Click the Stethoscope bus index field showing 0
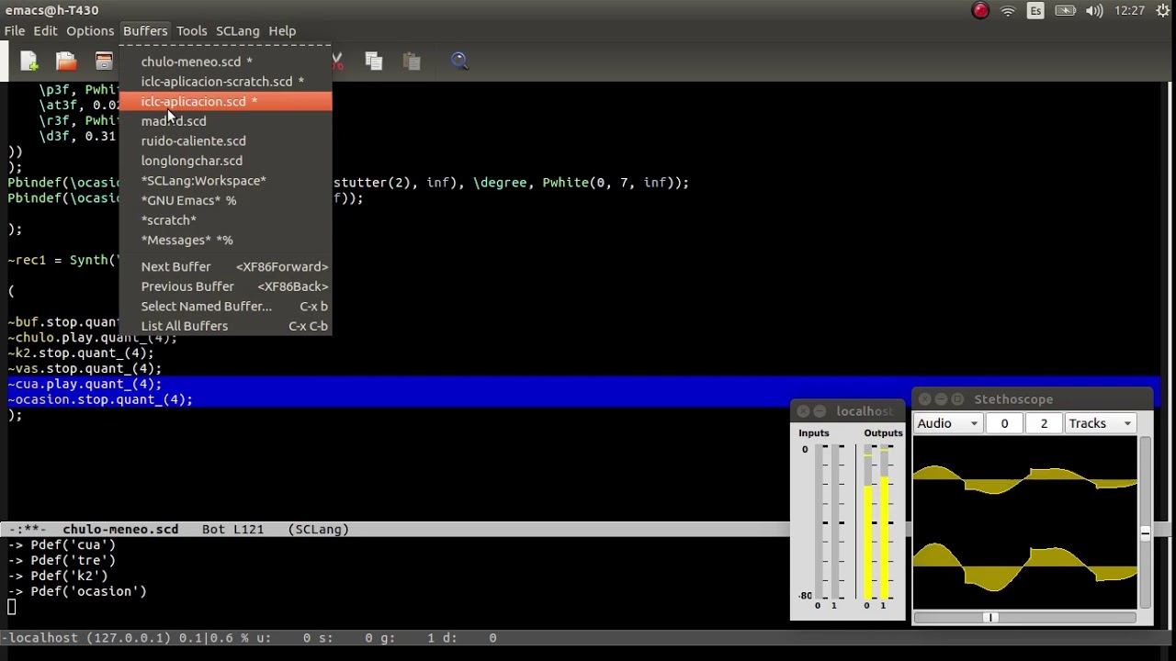The width and height of the screenshot is (1176, 661). 1004,423
